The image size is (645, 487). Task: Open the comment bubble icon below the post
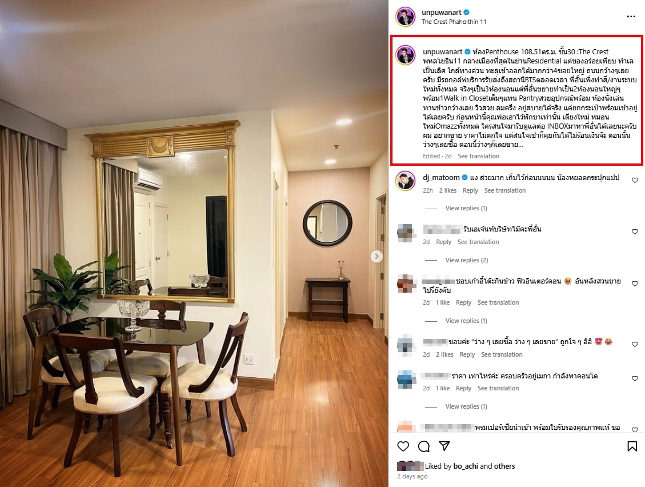424,446
